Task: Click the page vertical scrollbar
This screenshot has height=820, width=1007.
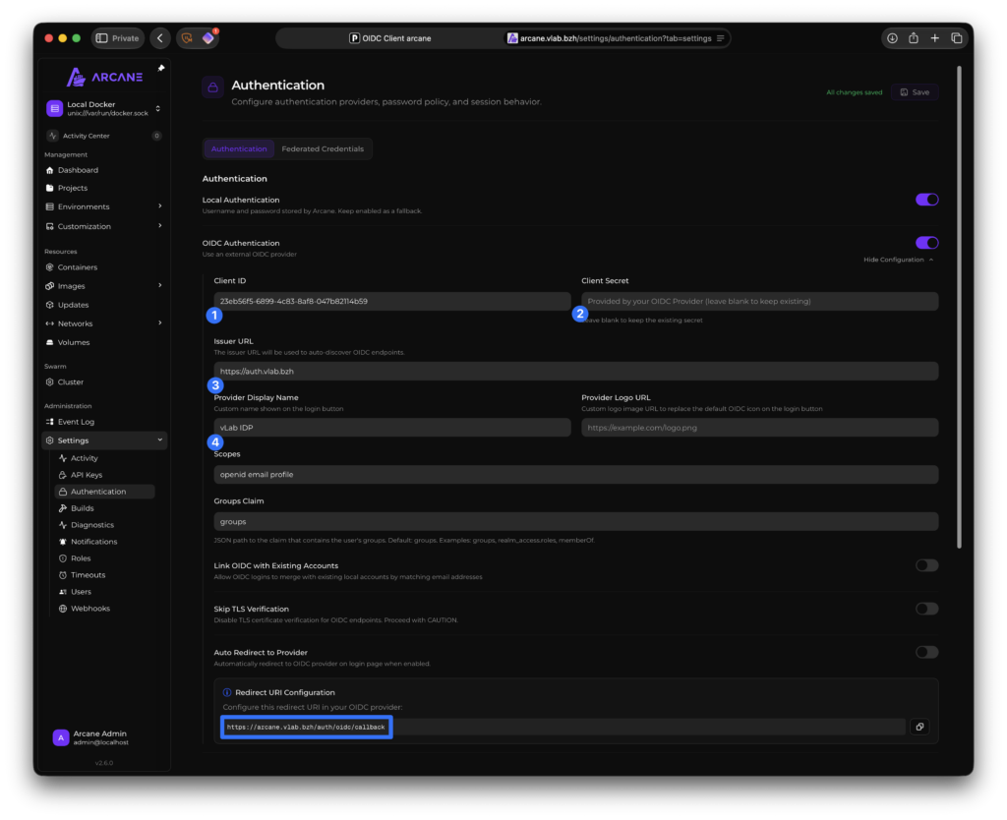Action: [x=959, y=307]
